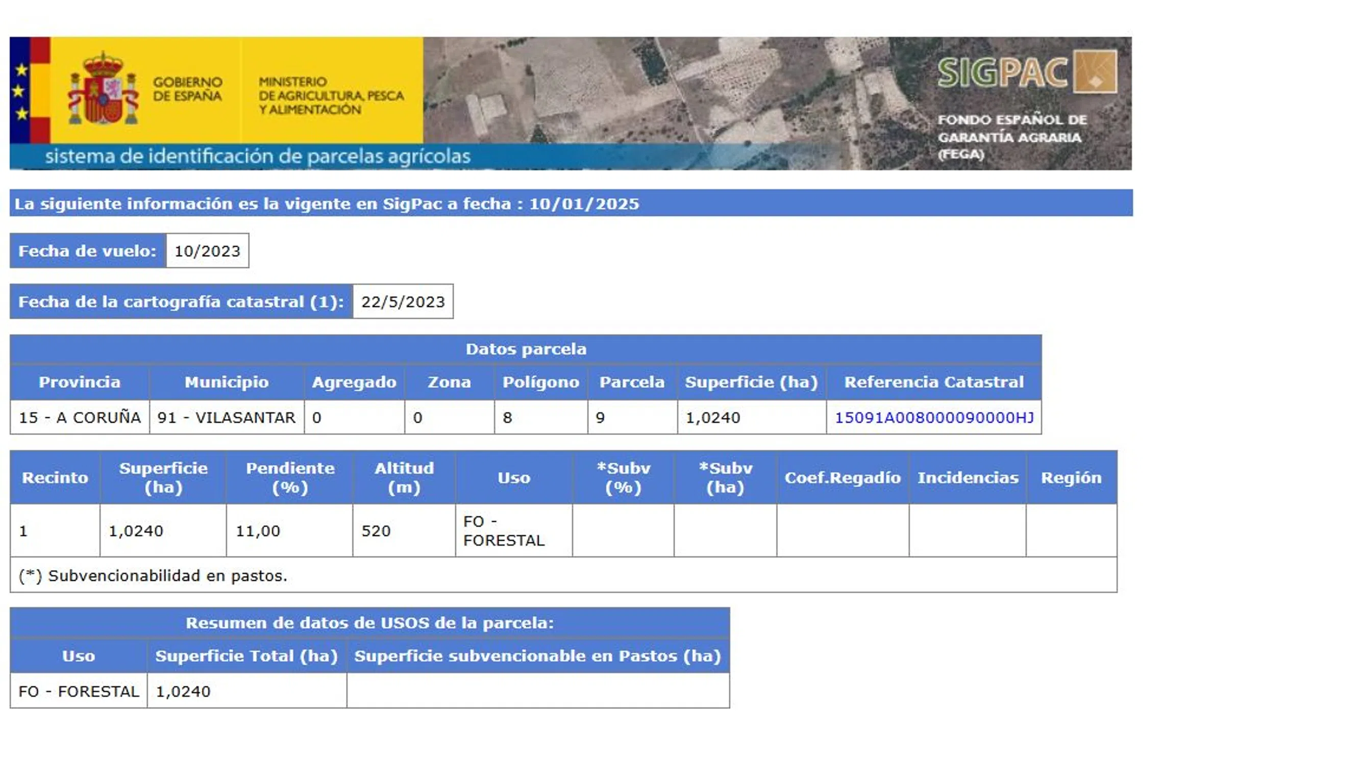The width and height of the screenshot is (1361, 765).
Task: Click the Datos parcela table header
Action: click(x=526, y=349)
